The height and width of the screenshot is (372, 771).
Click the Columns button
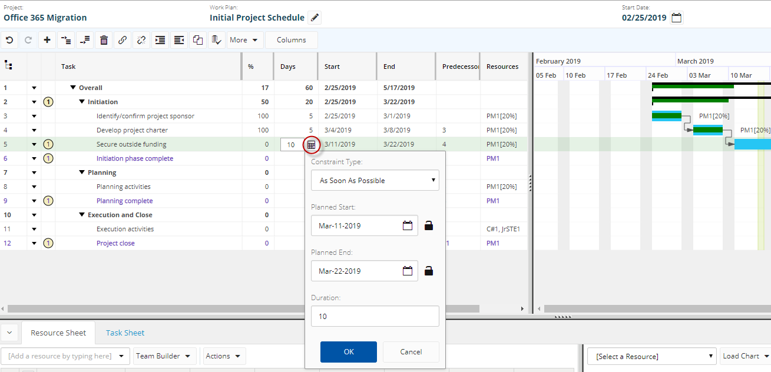291,40
